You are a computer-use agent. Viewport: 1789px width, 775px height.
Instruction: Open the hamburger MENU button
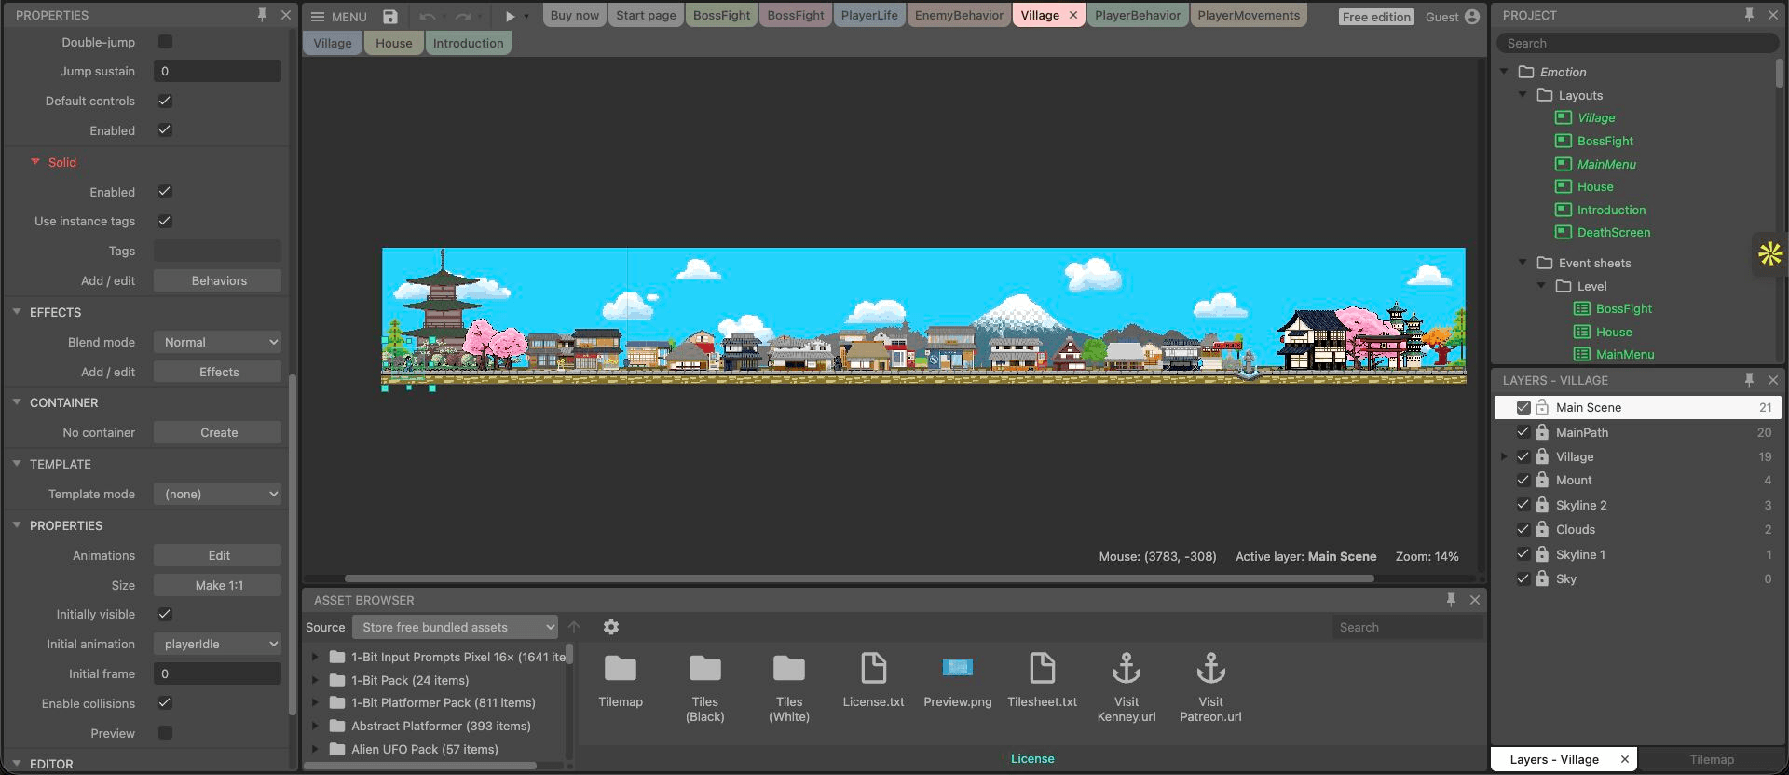pyautogui.click(x=338, y=16)
